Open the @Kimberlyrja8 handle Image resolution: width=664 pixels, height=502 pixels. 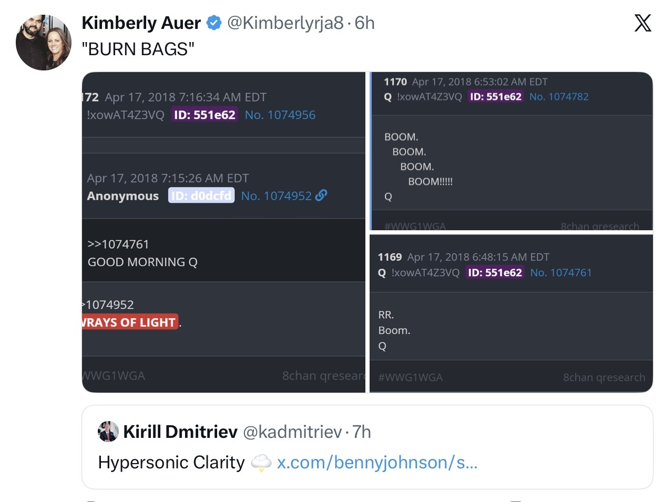[285, 23]
